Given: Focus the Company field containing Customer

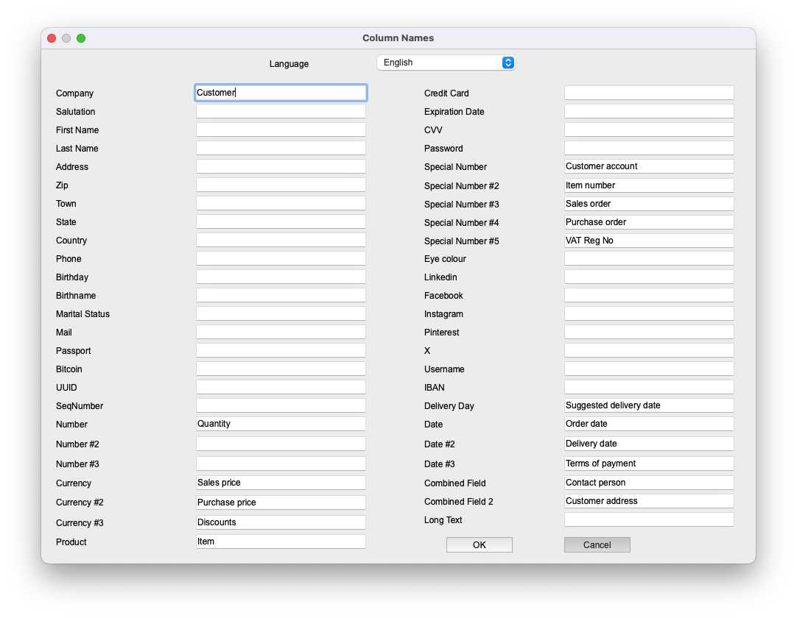Looking at the screenshot, I should tap(281, 93).
